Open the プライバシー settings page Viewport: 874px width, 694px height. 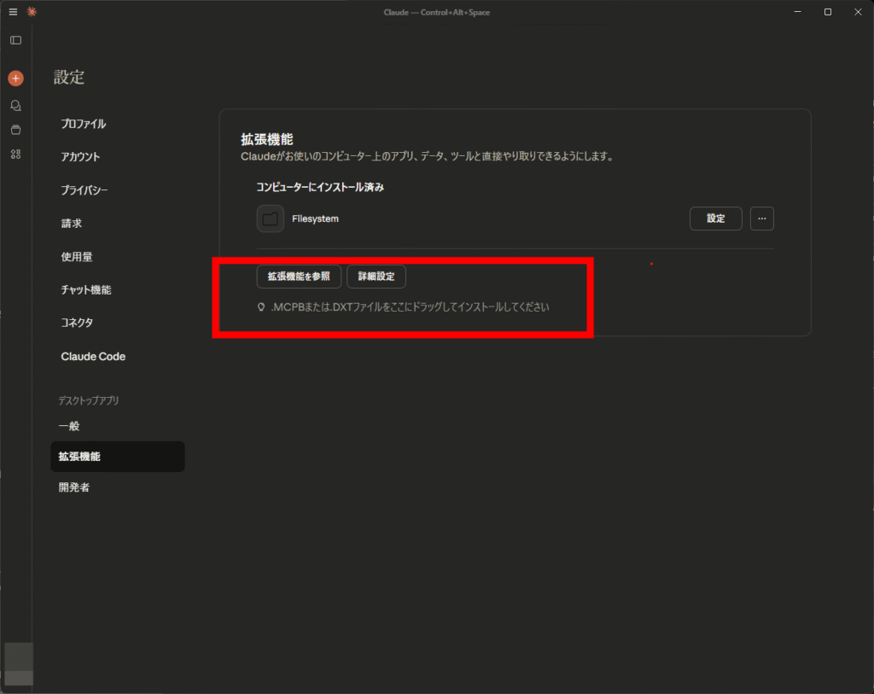point(84,190)
